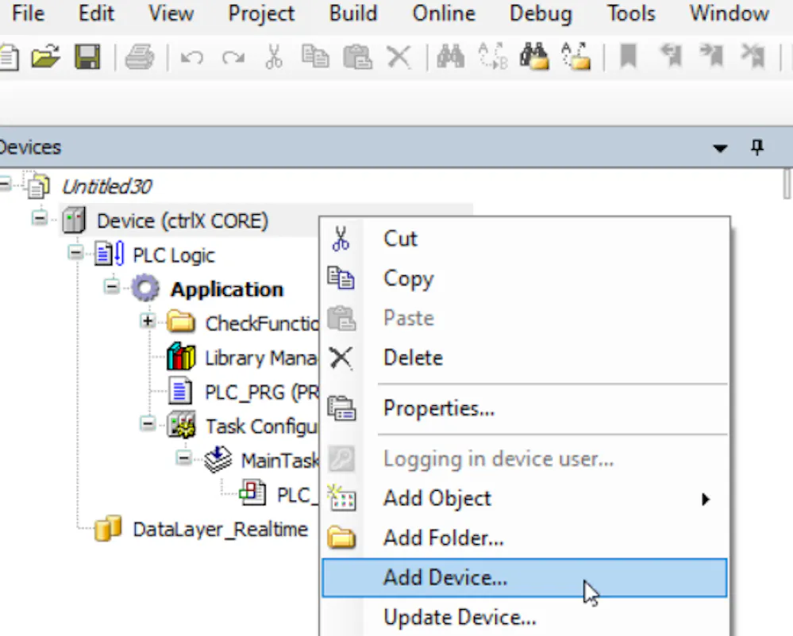Select the Device (ctrlX CORE) tree item

(x=182, y=220)
